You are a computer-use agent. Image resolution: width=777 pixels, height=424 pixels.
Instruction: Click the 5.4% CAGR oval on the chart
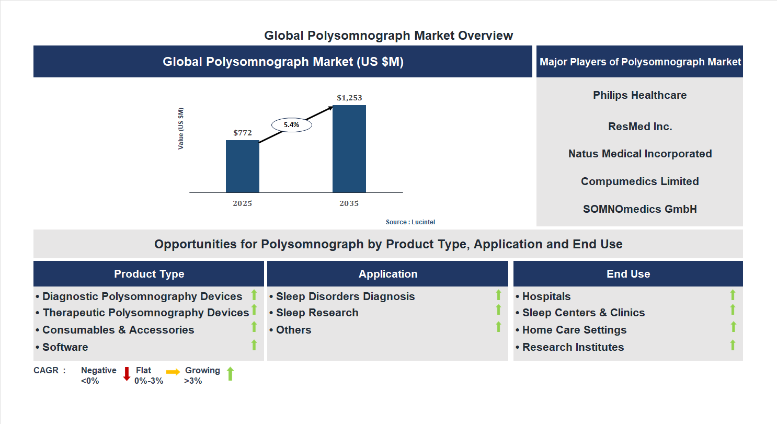coord(291,124)
